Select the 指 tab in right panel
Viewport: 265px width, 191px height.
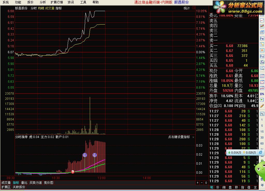pos(243,187)
